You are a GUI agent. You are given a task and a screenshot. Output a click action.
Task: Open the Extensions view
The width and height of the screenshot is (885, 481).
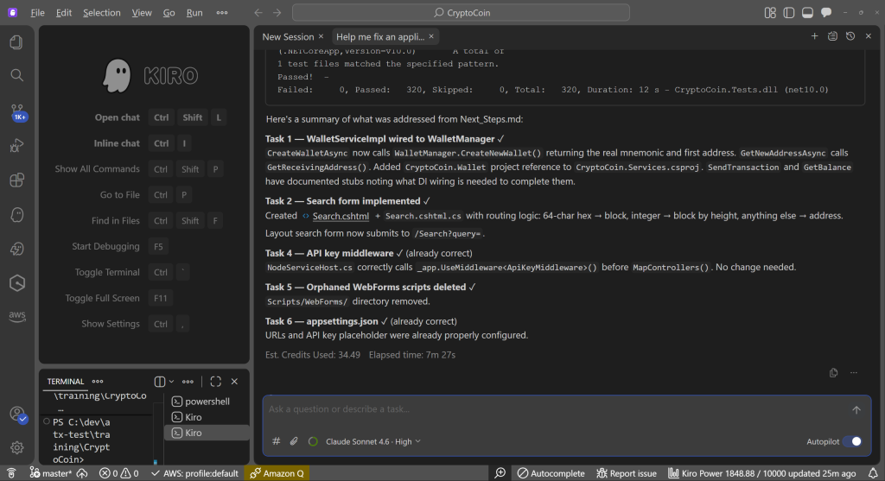(16, 180)
